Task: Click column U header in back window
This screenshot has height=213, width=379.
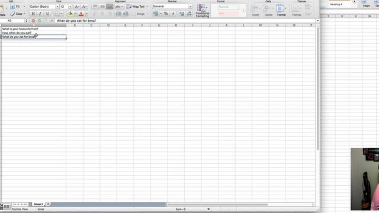Action: (x=342, y=16)
